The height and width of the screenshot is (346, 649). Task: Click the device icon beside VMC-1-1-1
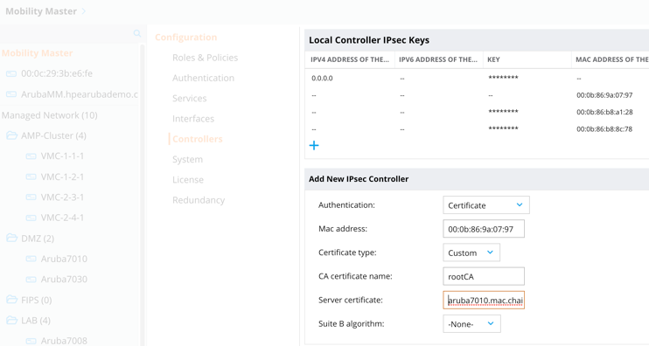(x=31, y=156)
